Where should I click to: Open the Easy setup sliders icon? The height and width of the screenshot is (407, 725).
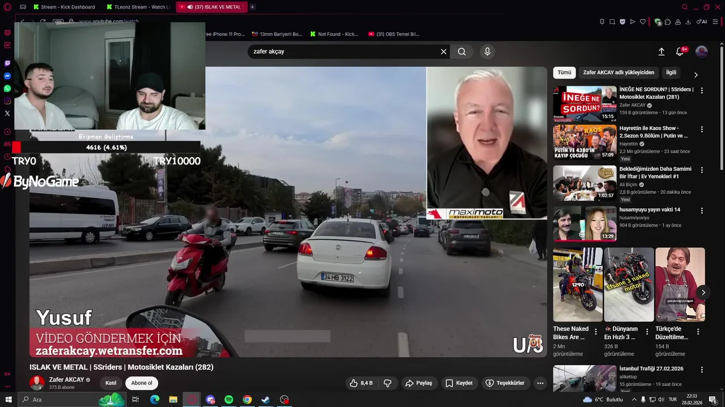716,21
